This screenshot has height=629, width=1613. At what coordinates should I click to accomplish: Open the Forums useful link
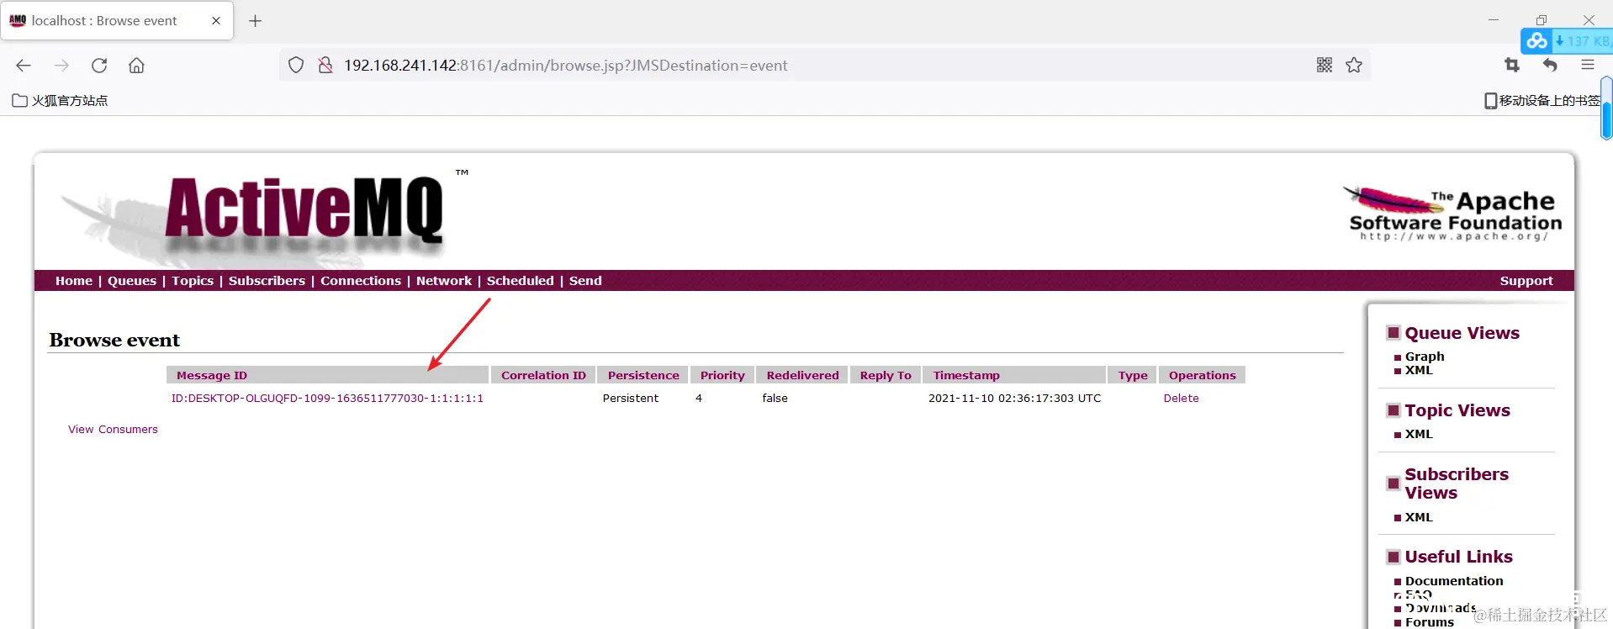click(x=1430, y=622)
